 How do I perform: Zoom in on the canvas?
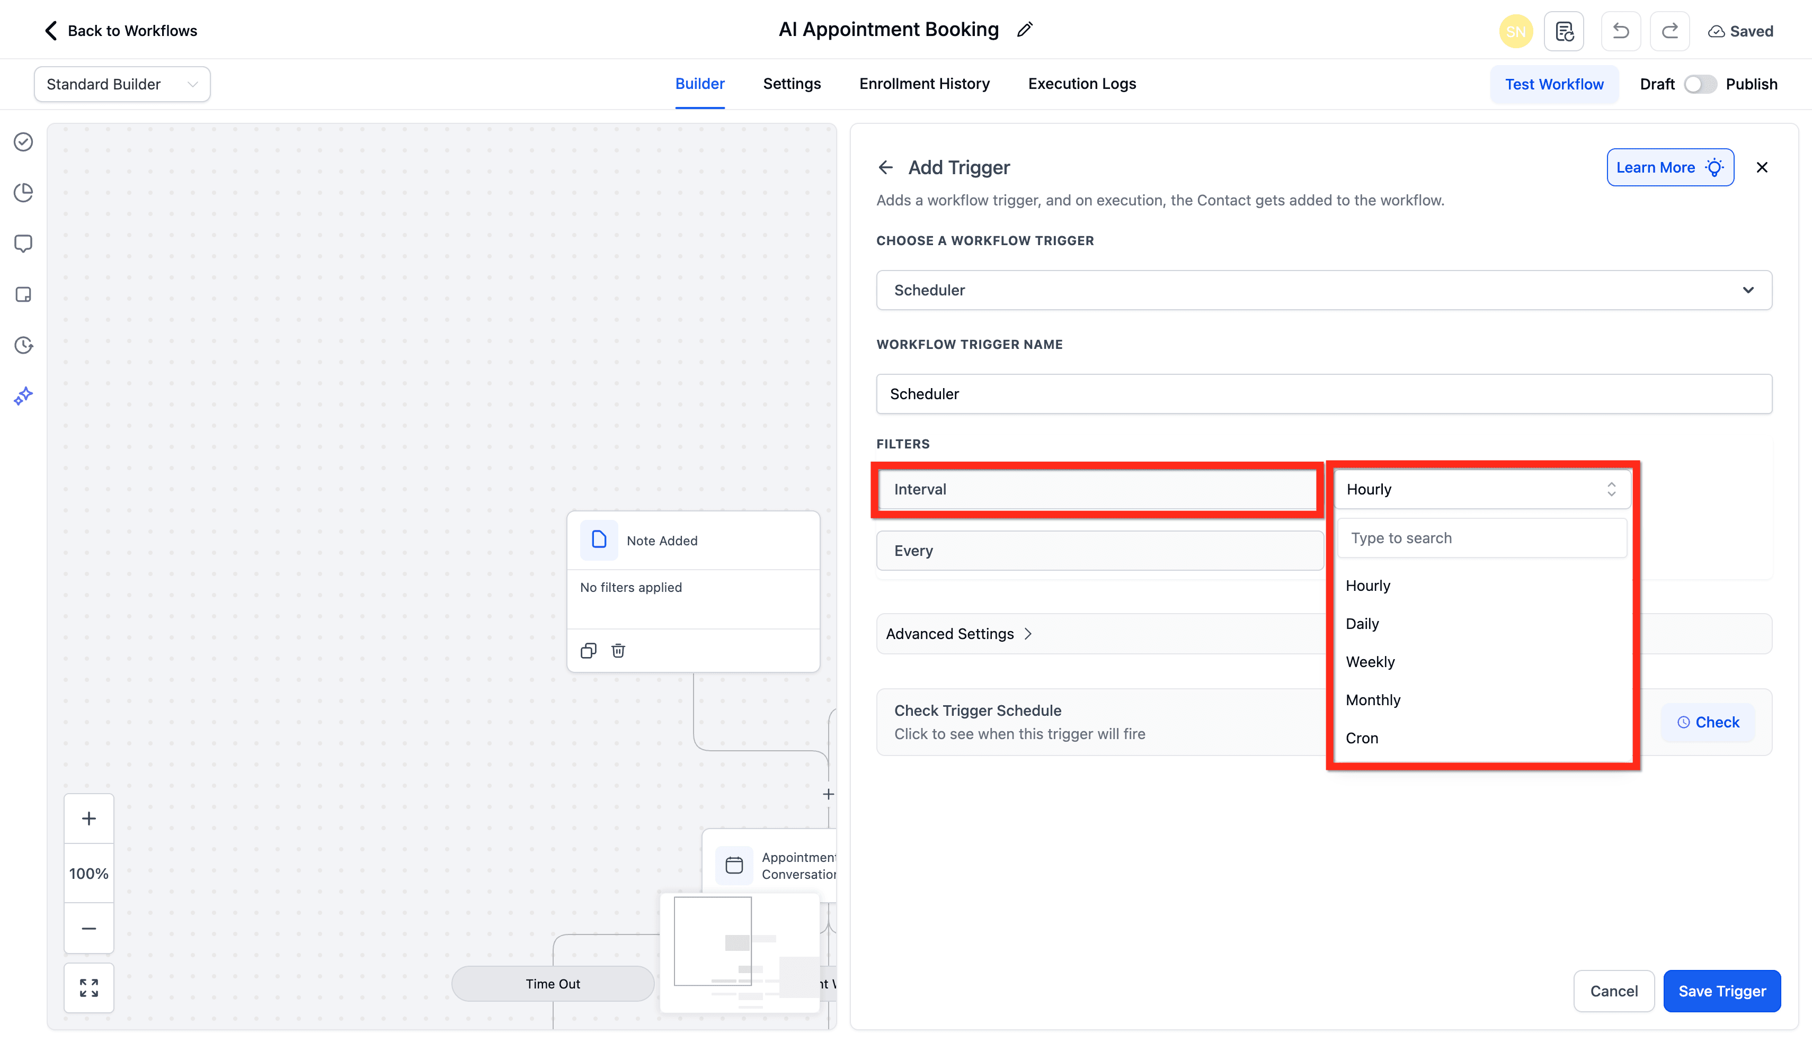89,818
